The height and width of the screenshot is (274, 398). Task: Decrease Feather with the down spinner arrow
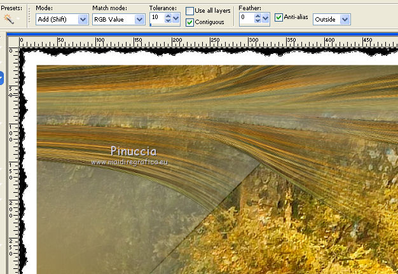tap(257, 21)
